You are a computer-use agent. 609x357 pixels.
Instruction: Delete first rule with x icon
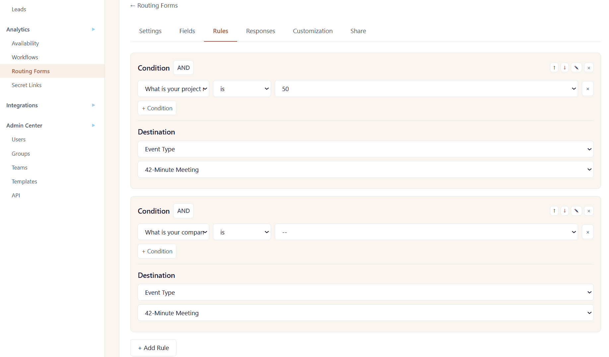click(589, 68)
